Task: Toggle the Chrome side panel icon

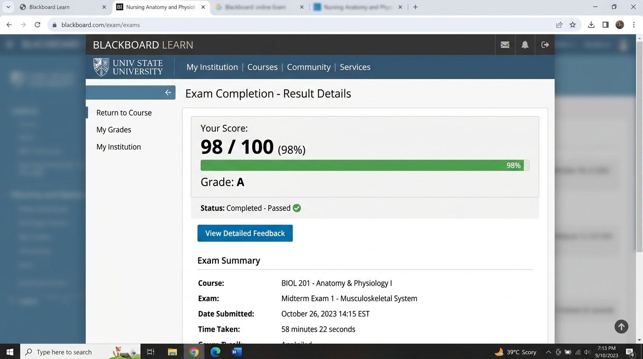Action: [x=606, y=25]
